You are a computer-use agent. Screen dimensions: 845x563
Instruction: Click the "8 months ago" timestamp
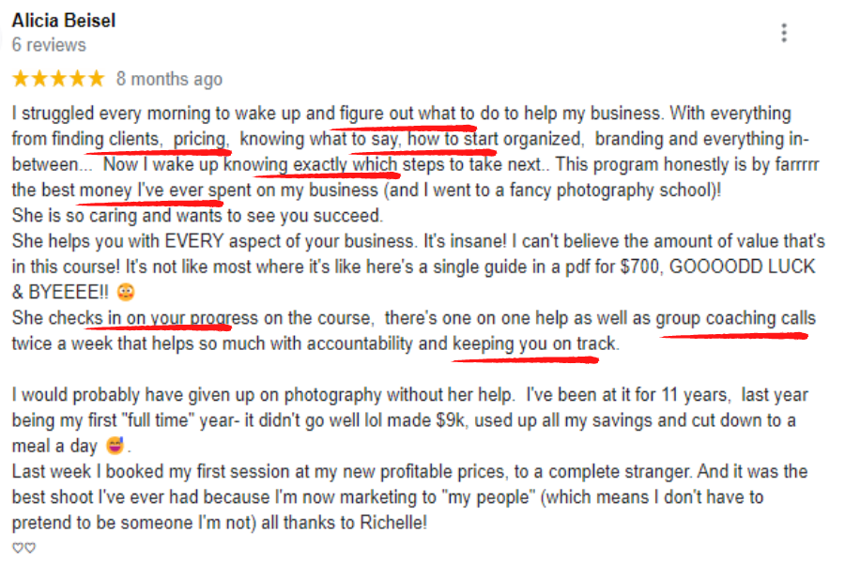pyautogui.click(x=169, y=79)
